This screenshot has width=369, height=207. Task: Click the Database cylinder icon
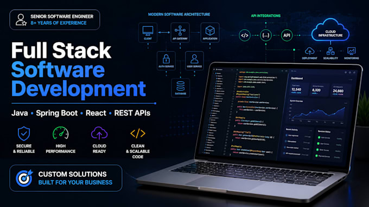point(181,86)
